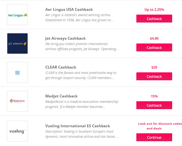
Task: Click Cashback button for Jet Airways
Action: pyautogui.click(x=154, y=47)
